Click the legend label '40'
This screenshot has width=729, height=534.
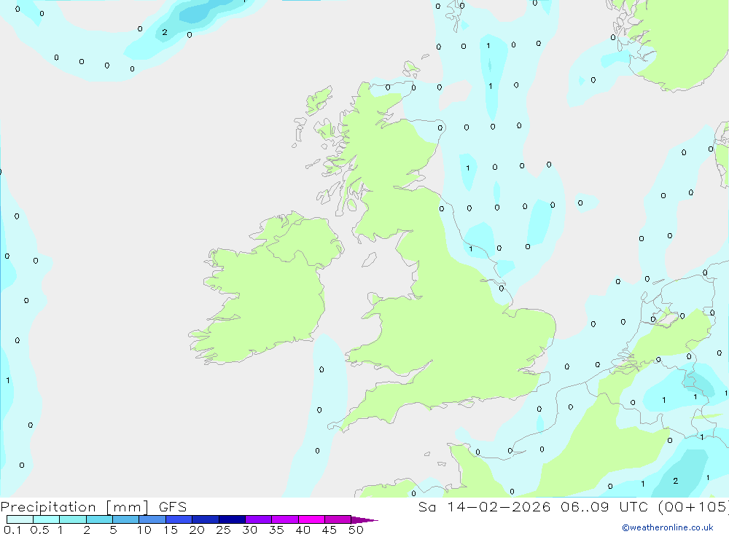coord(303,530)
